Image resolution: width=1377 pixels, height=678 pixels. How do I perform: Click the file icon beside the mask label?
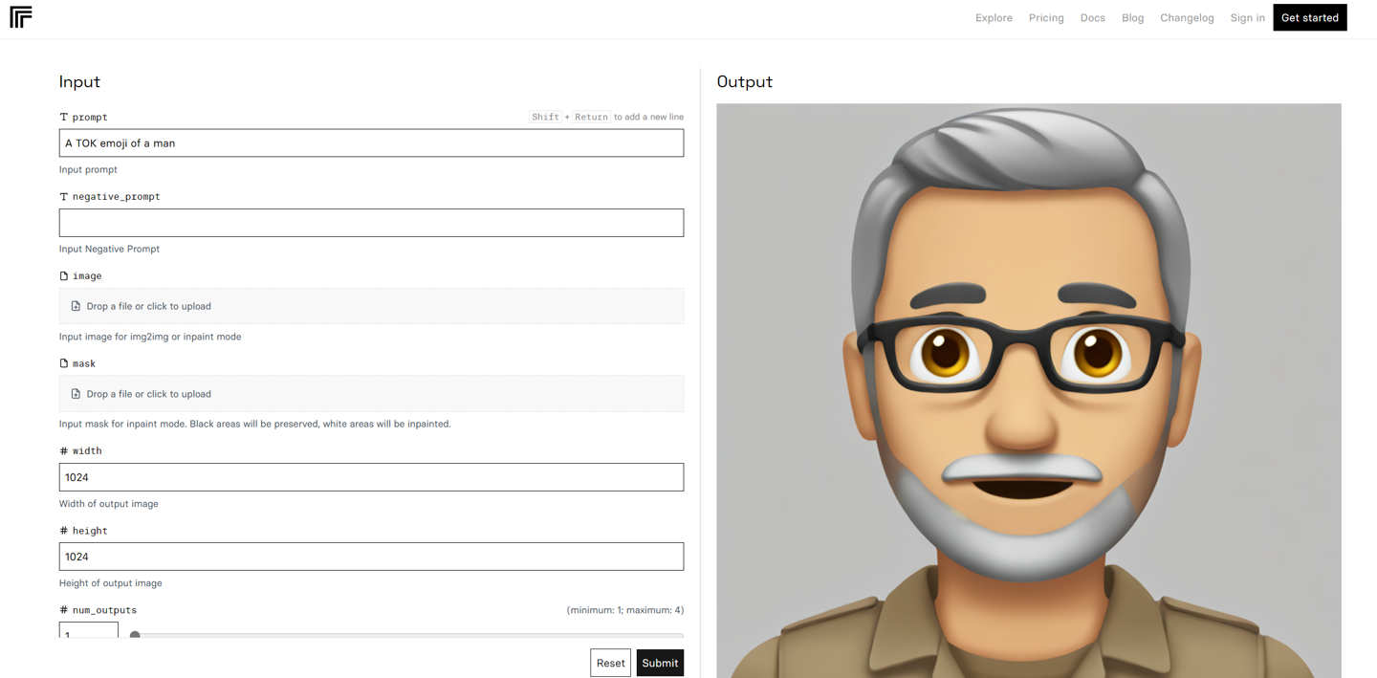coord(64,363)
